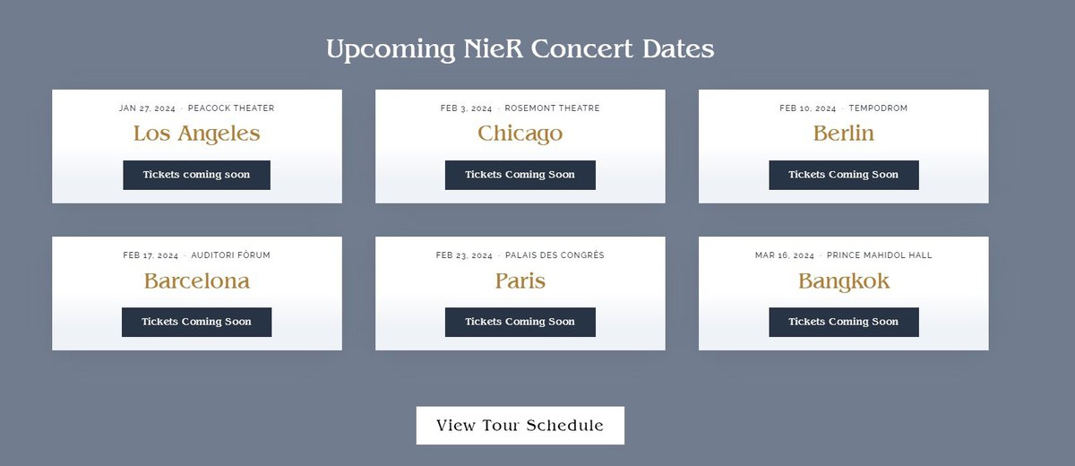Open the Chicago city heading
Viewport: 1075px width, 466px height.
[x=520, y=134]
